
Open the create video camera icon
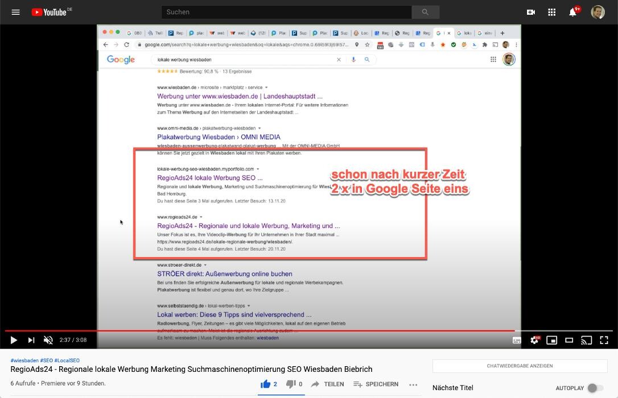pos(530,11)
